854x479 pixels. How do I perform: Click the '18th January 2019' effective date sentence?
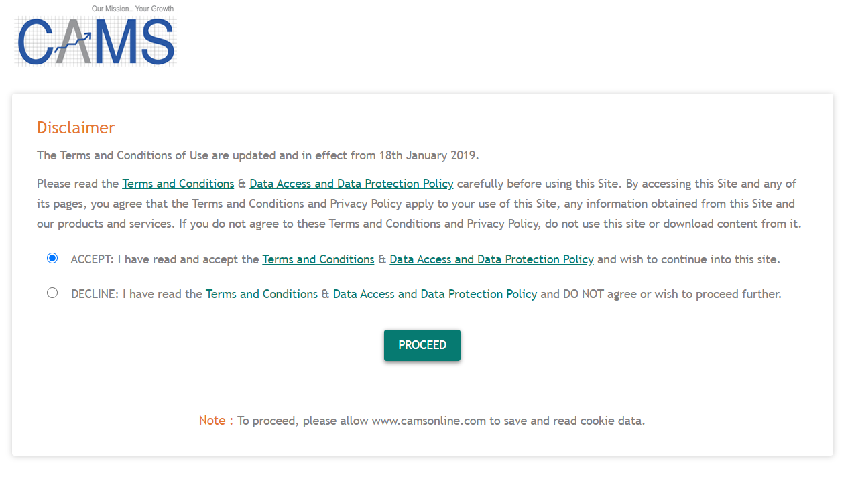[257, 155]
